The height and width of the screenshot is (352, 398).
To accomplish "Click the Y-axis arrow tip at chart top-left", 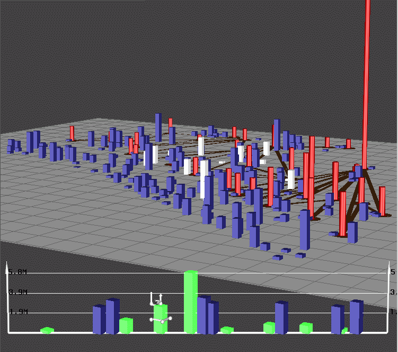I will pyautogui.click(x=8, y=270).
